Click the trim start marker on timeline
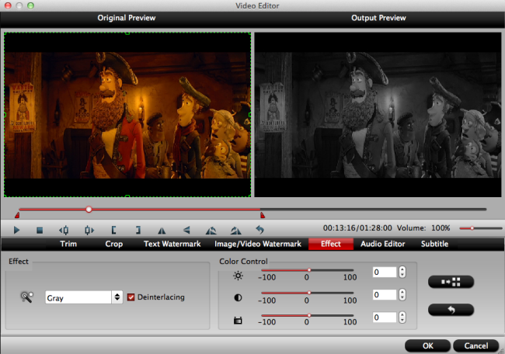505x354 pixels. click(17, 215)
